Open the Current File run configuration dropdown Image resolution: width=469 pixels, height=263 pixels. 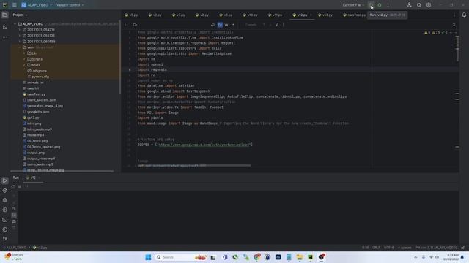(x=353, y=5)
